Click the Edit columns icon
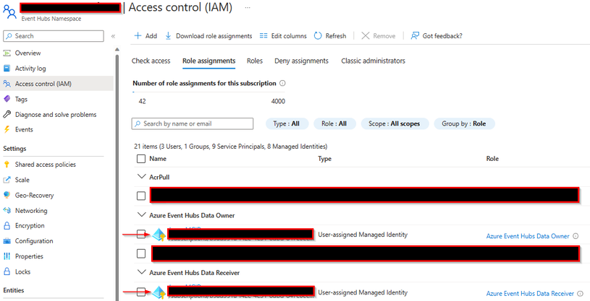This screenshot has width=590, height=301. pyautogui.click(x=264, y=35)
